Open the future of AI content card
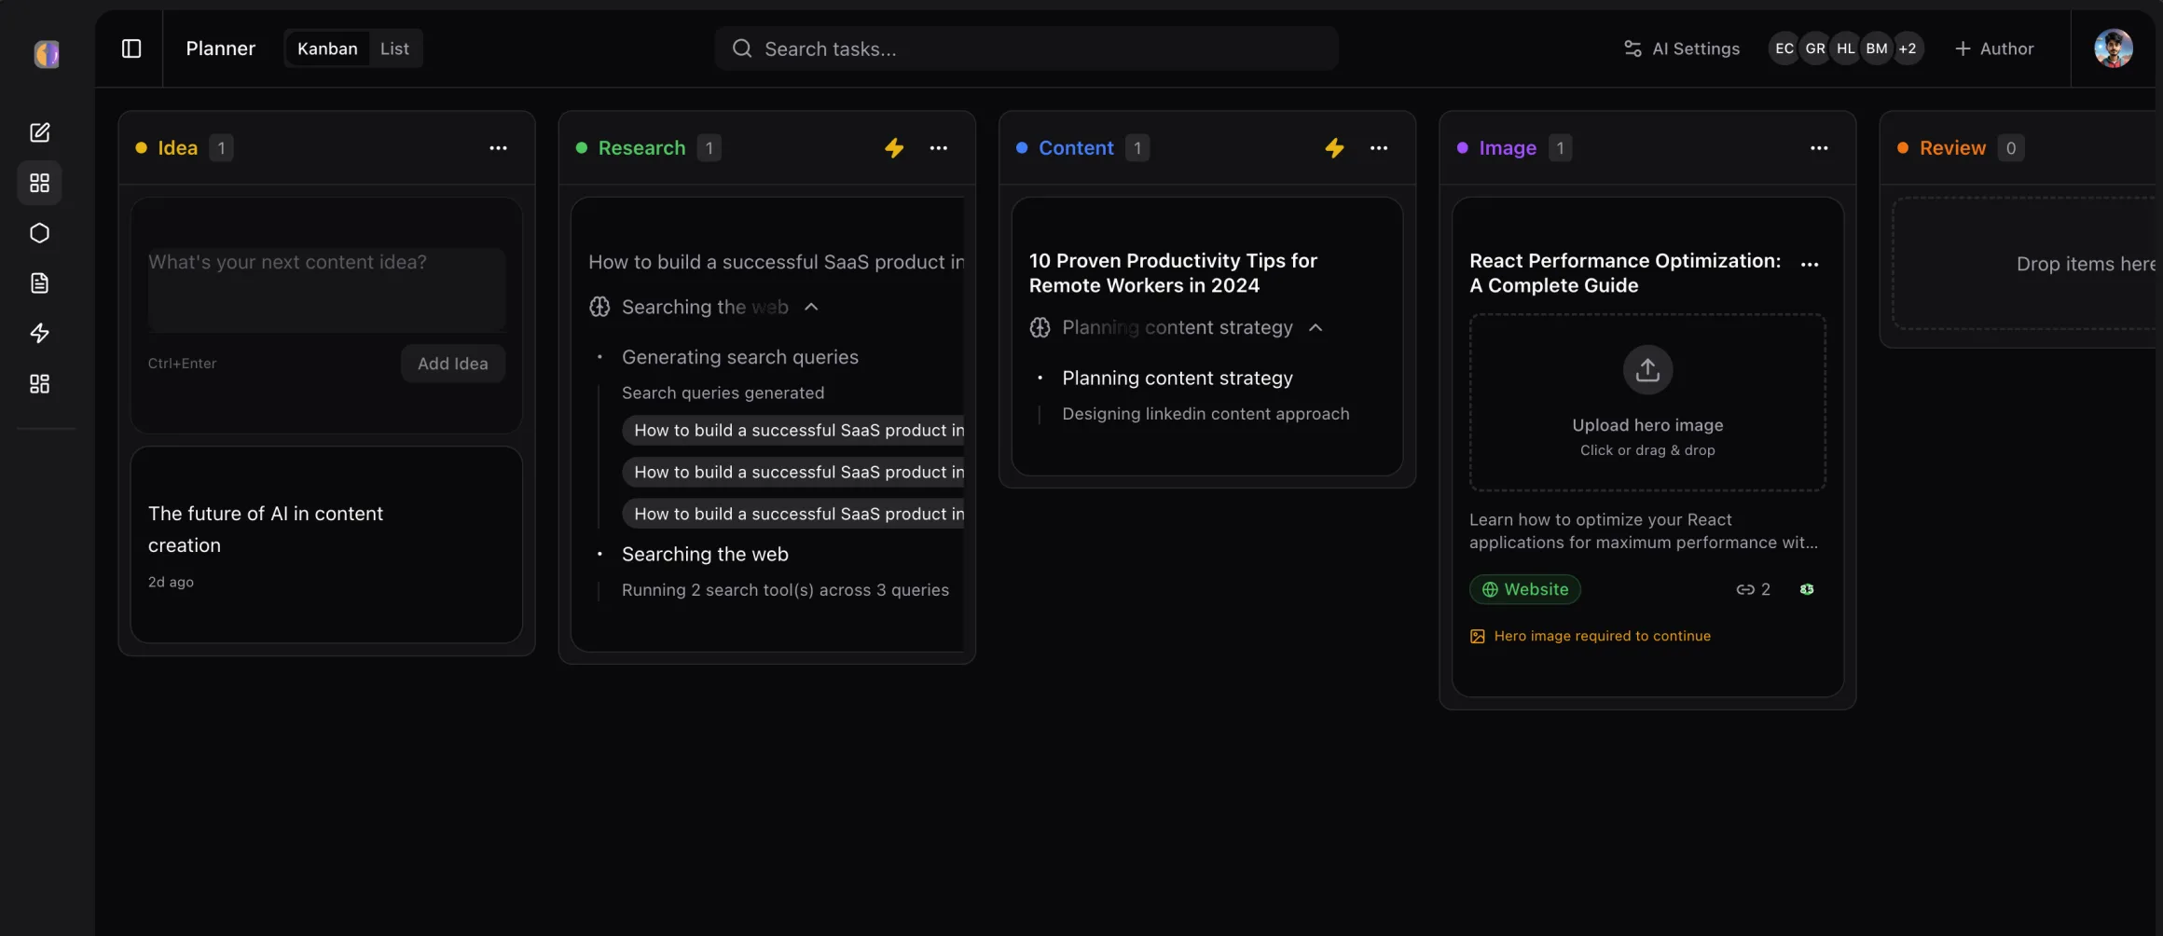Screen dimensions: 2163x936 [x=326, y=544]
